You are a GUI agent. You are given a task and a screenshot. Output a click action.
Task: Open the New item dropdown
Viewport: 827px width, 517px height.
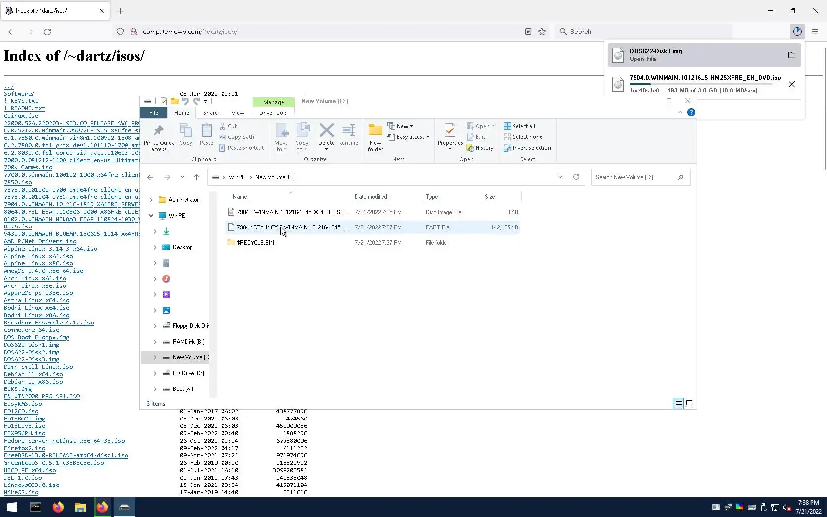400,126
